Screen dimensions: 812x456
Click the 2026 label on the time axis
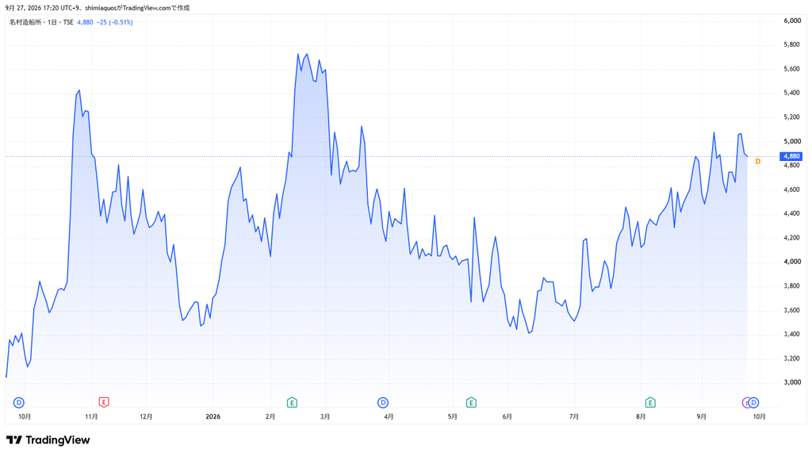[213, 416]
